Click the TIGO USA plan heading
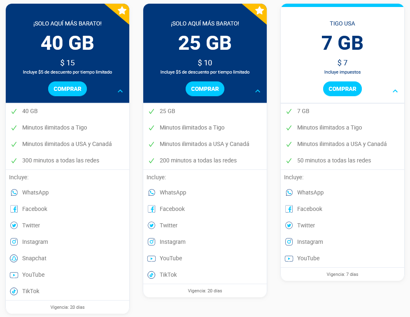 tap(342, 23)
